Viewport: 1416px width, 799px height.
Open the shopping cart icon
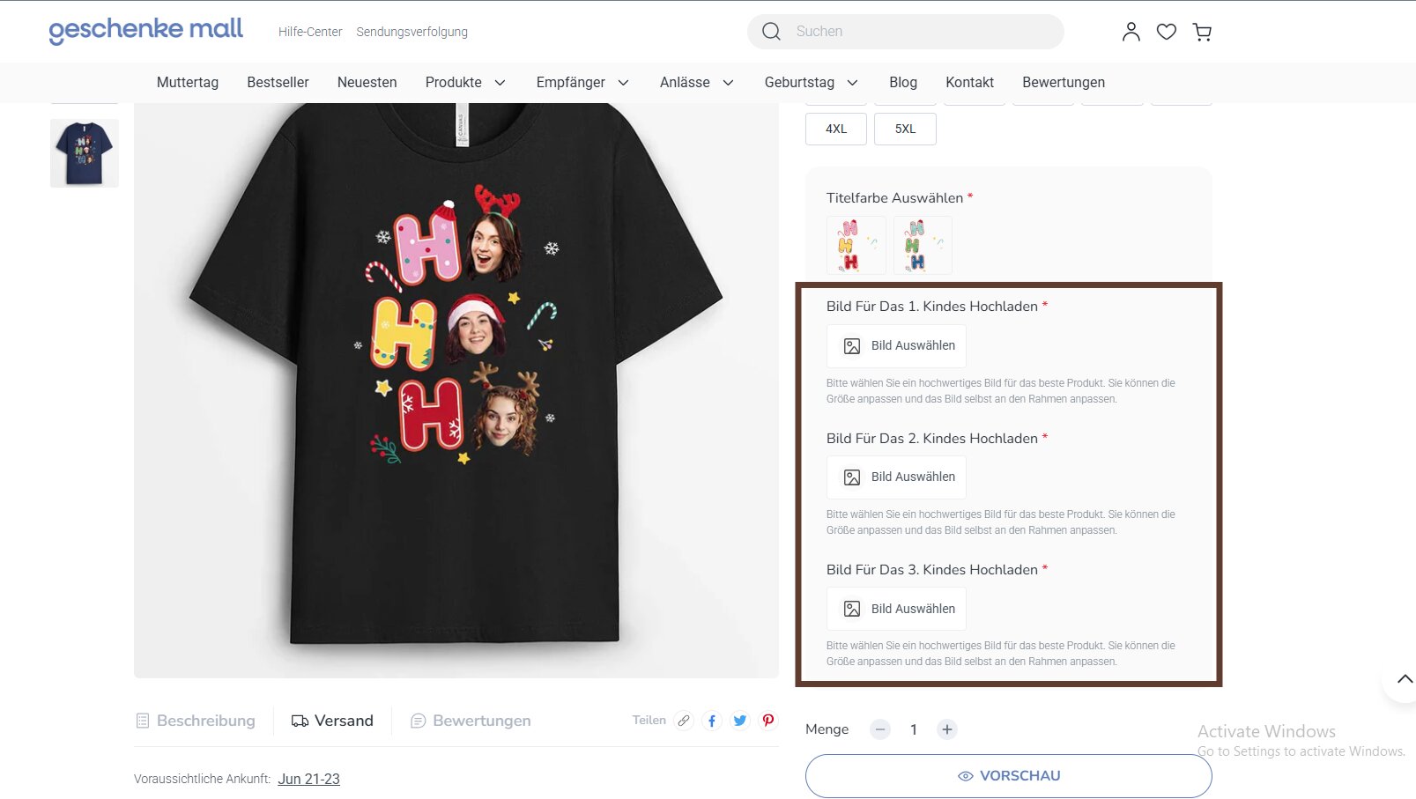point(1202,32)
